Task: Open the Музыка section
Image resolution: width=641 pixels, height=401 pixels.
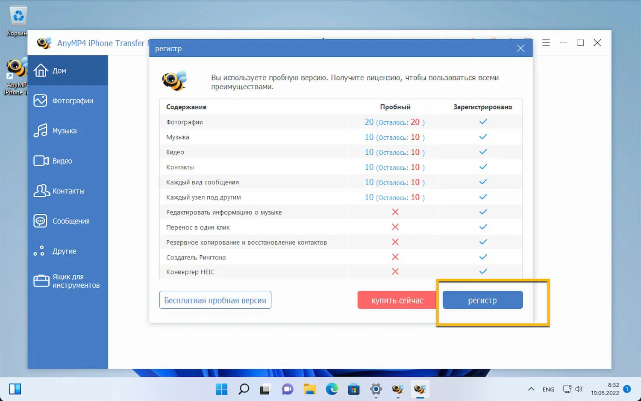Action: pos(64,131)
